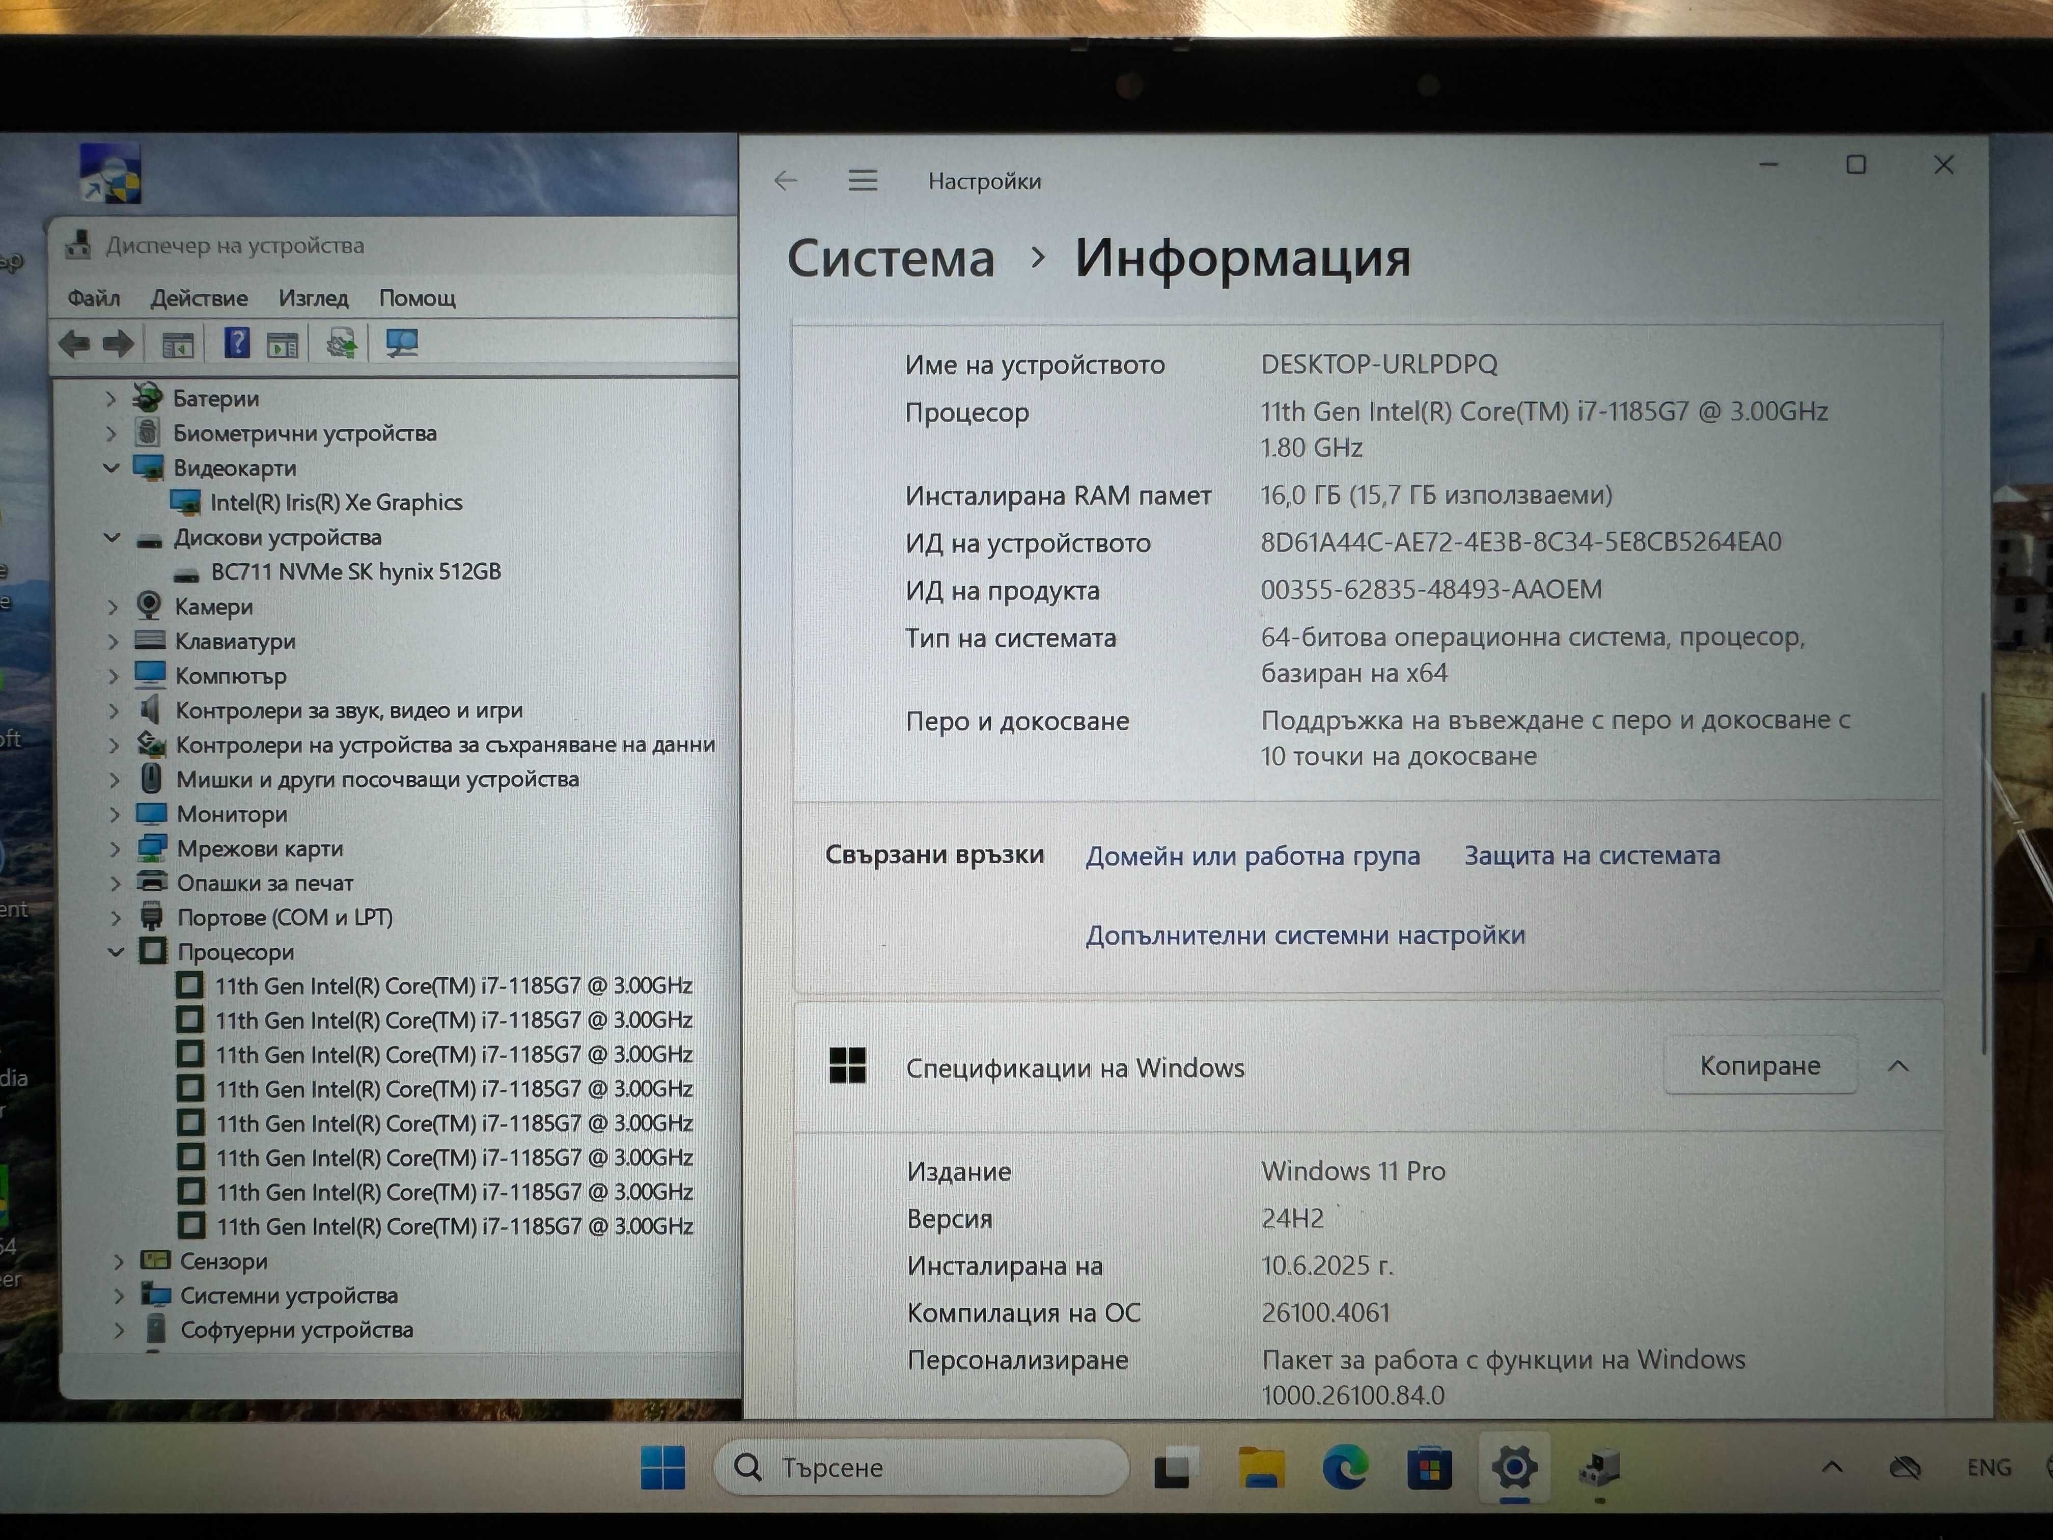Select Софтуерни устройства item
Image resolution: width=2053 pixels, height=1540 pixels.
[x=297, y=1330]
